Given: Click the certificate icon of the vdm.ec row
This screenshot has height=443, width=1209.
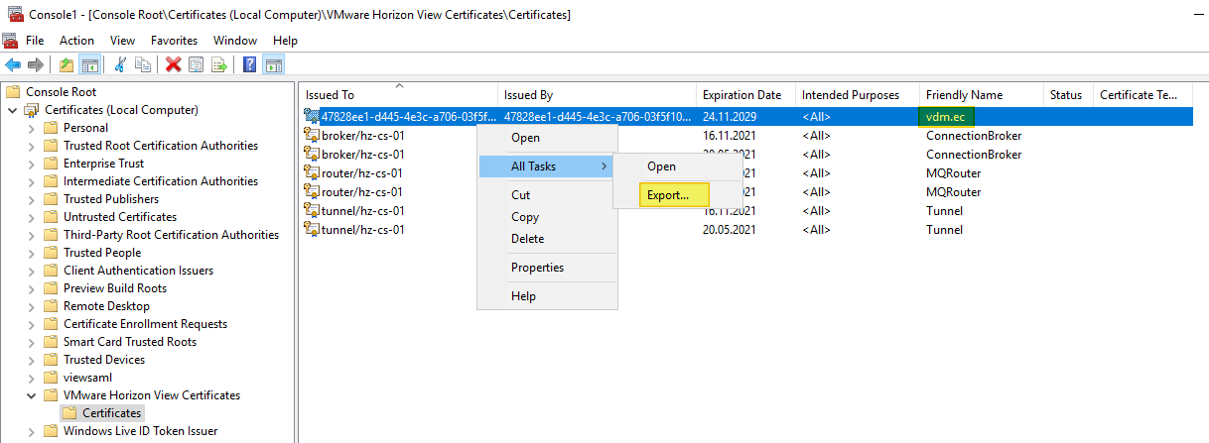Looking at the screenshot, I should coord(312,117).
